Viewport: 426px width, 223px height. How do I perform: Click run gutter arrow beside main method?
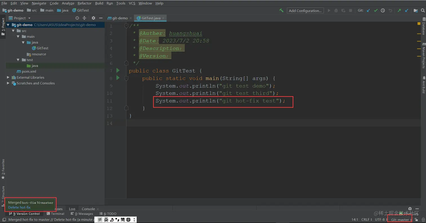pos(118,78)
